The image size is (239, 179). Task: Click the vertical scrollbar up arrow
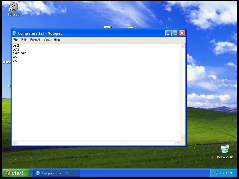[x=183, y=46]
